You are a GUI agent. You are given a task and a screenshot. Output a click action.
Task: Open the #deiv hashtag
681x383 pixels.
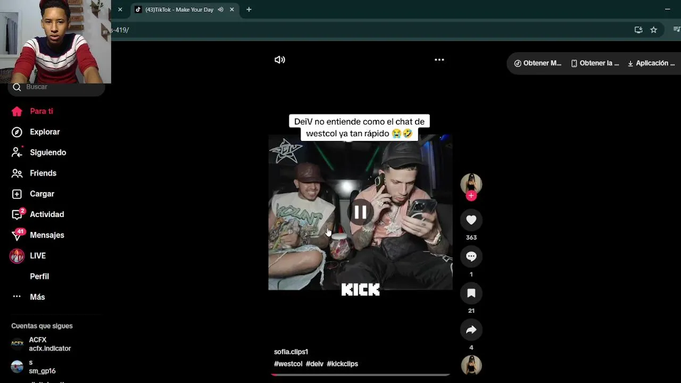[x=314, y=364]
